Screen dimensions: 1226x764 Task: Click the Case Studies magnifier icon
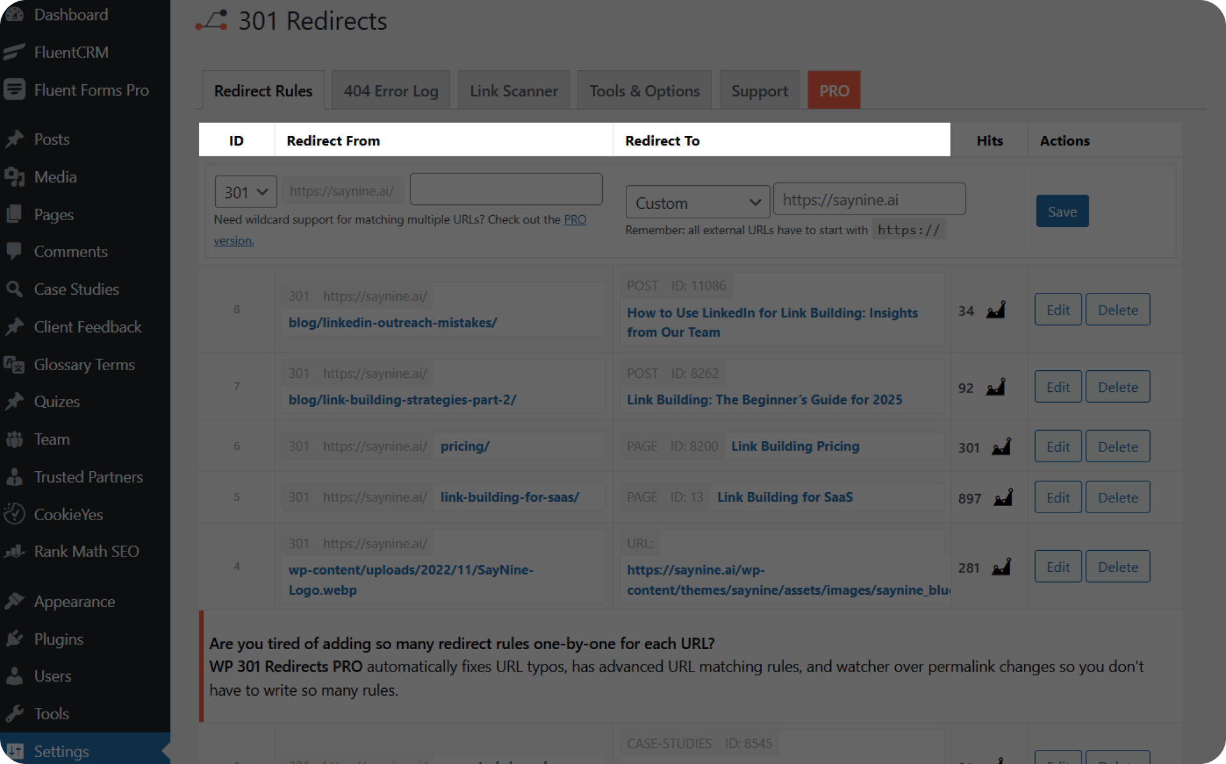tap(15, 288)
